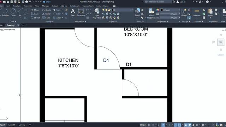Click the Move tool in Modify
Image resolution: width=226 pixels, height=127 pixels.
point(35,10)
